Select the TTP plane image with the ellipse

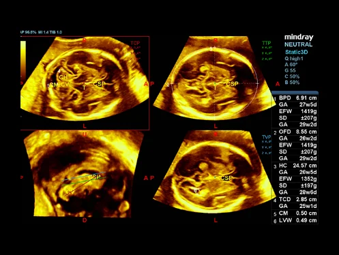(213, 78)
